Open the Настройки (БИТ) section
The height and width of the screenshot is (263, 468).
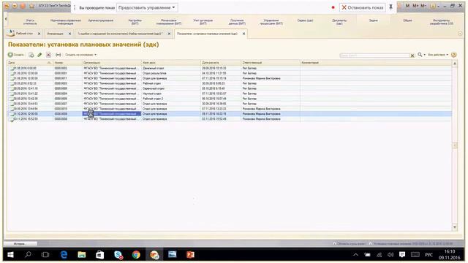click(135, 22)
